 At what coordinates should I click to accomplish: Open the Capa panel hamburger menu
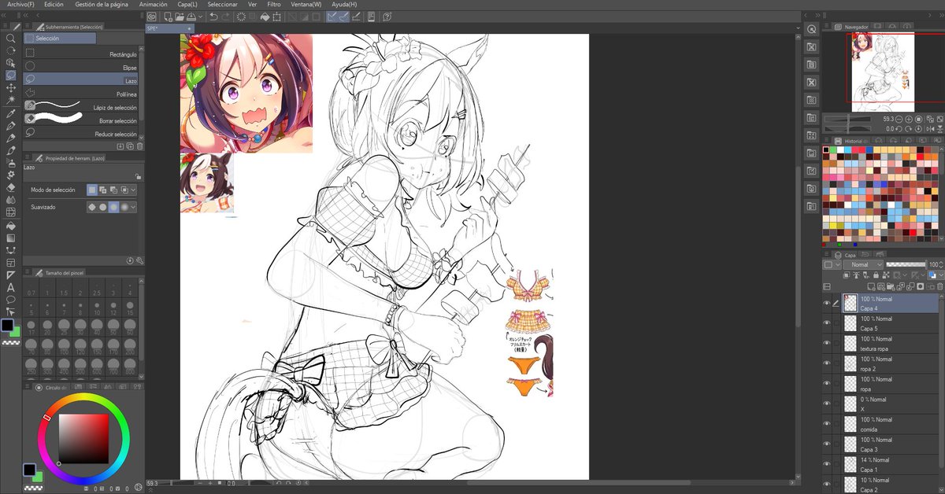click(x=828, y=255)
